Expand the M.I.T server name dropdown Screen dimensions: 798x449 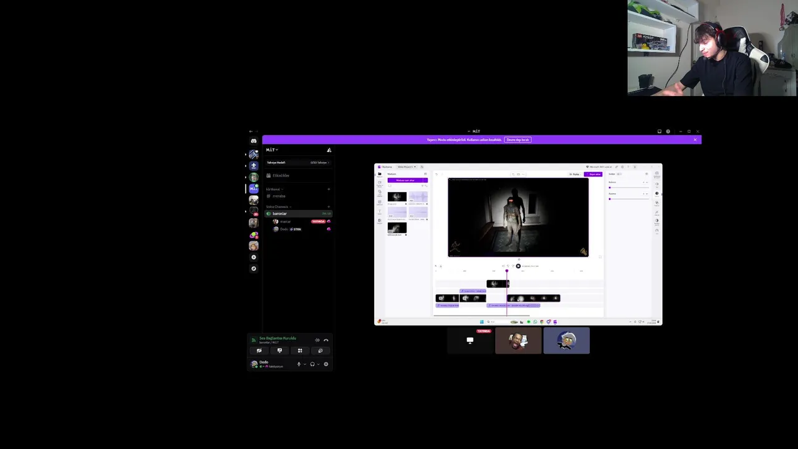(x=272, y=150)
